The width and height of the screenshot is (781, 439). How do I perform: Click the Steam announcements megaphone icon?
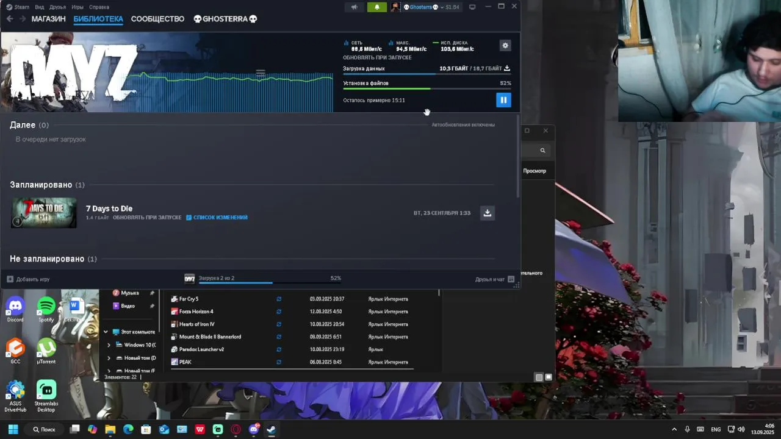coord(355,7)
